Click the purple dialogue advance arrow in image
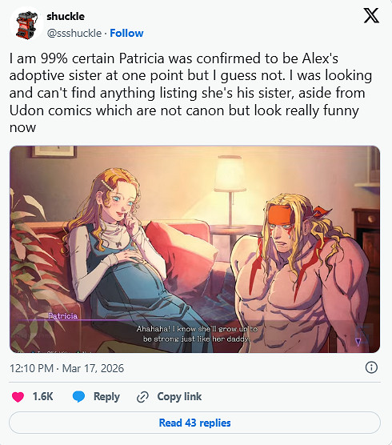 pos(358,342)
